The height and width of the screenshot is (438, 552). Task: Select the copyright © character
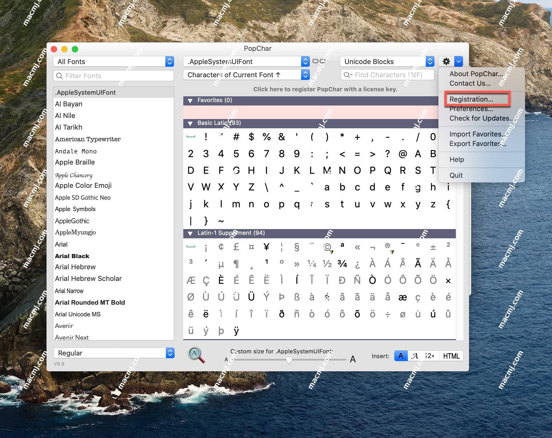[327, 247]
